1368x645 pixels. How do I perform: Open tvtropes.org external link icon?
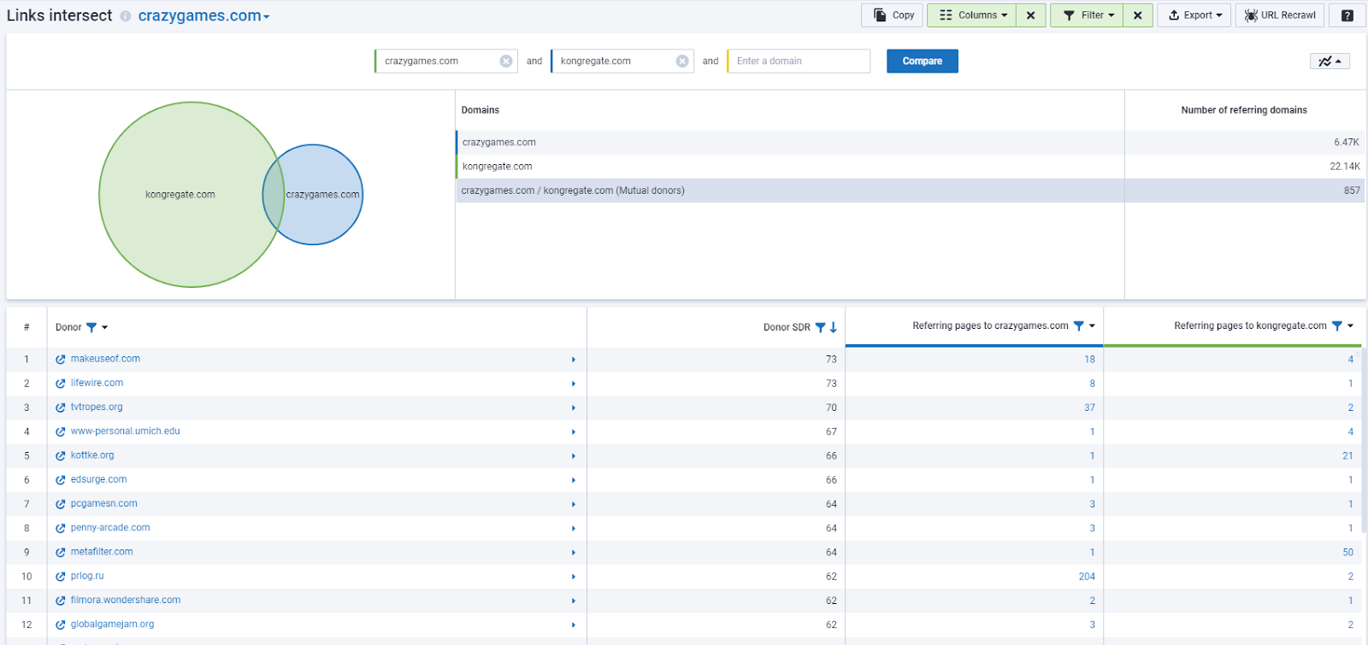(x=61, y=408)
